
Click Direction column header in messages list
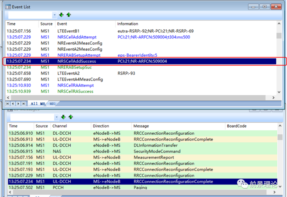pos(111,126)
